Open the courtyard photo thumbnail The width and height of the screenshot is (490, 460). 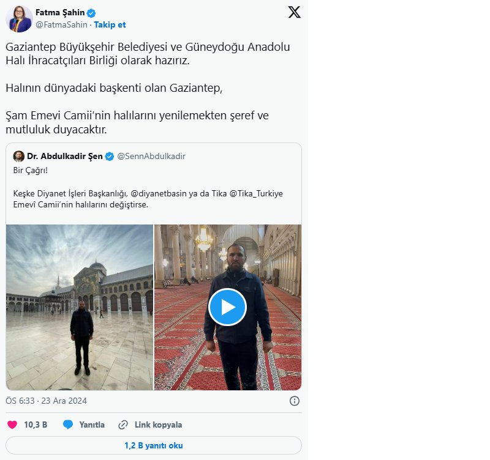(x=80, y=307)
